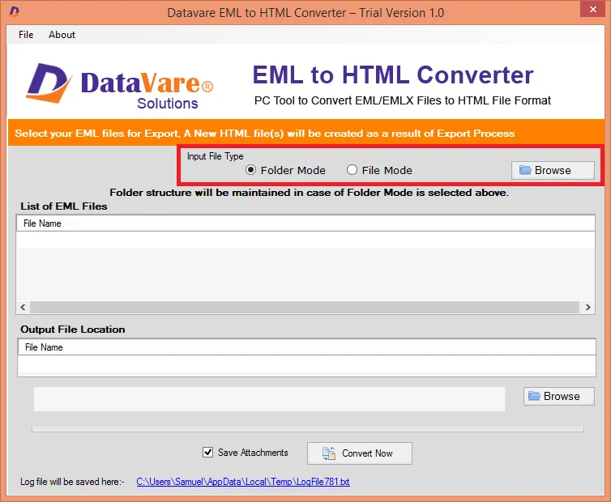Click the DataVare Solutions logo
The width and height of the screenshot is (611, 502).
[x=120, y=86]
